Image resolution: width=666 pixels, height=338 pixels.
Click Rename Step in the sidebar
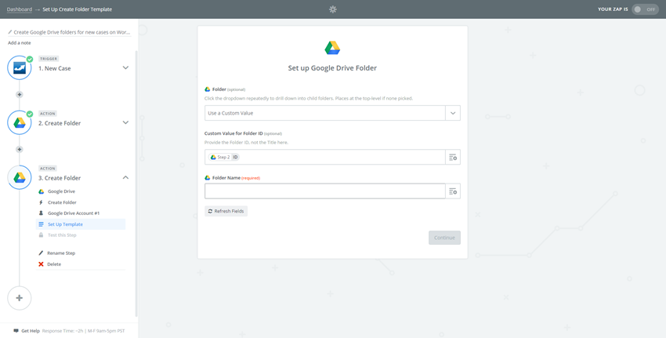click(61, 253)
